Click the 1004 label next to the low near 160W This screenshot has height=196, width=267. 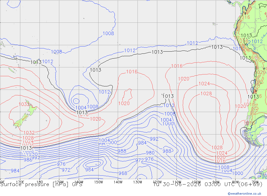81,108
